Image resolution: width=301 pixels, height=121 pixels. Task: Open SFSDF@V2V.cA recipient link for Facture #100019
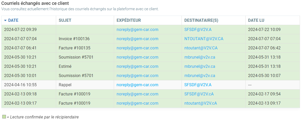tap(199, 94)
